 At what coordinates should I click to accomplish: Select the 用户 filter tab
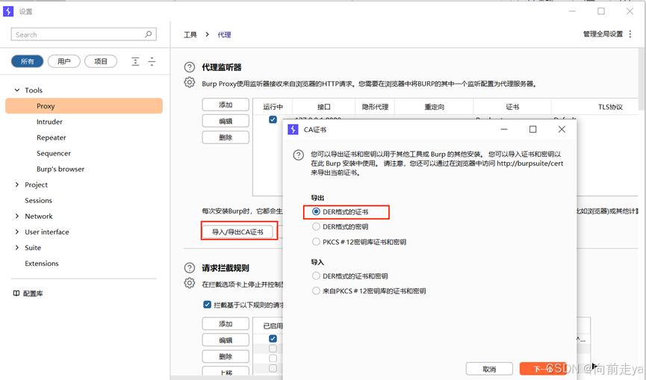[64, 61]
